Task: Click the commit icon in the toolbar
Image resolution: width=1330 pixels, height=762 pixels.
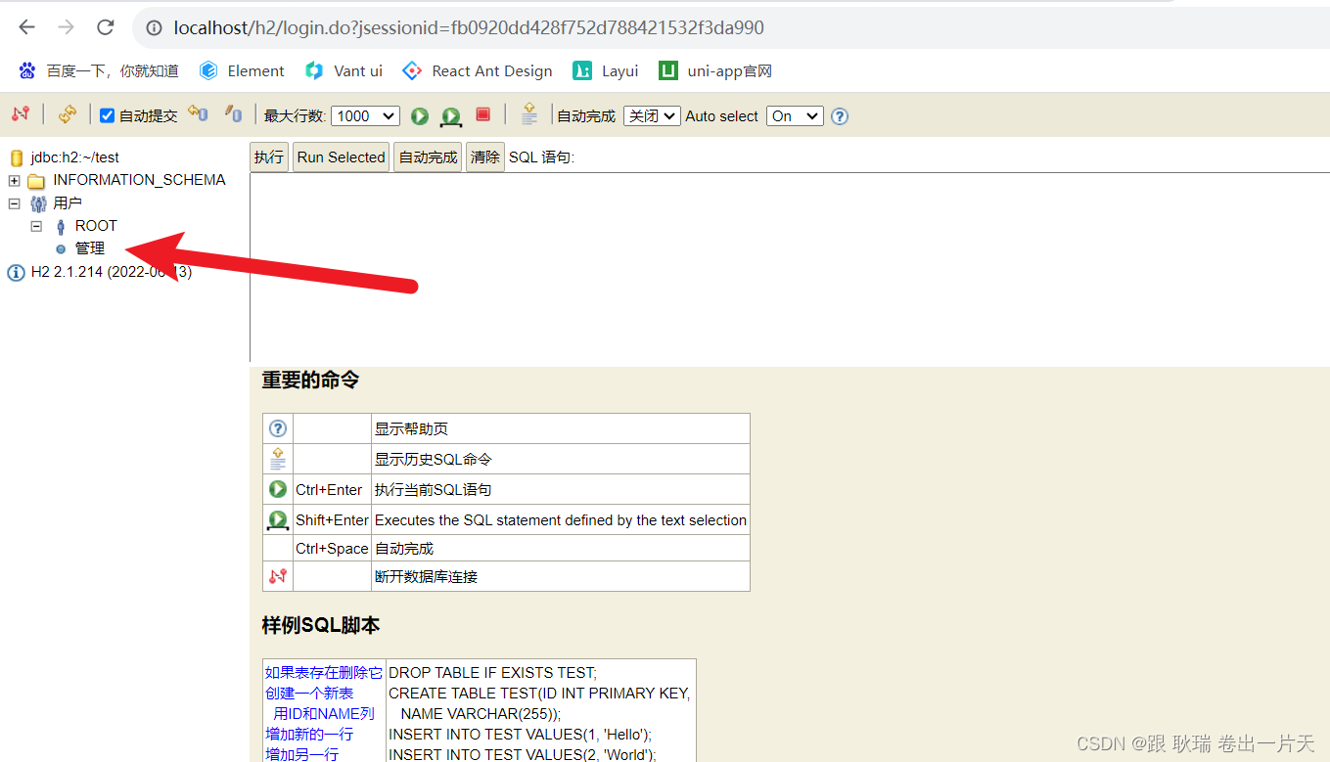Action: coord(233,114)
